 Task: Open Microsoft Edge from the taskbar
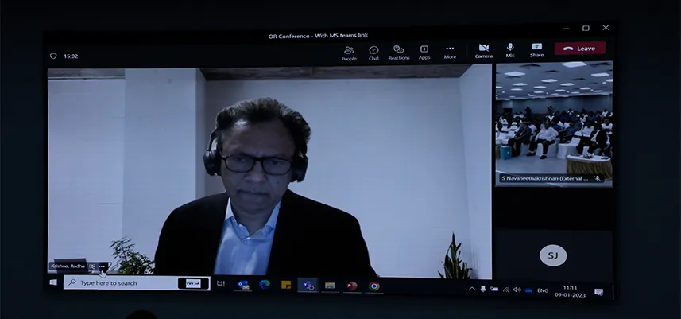pos(265,285)
